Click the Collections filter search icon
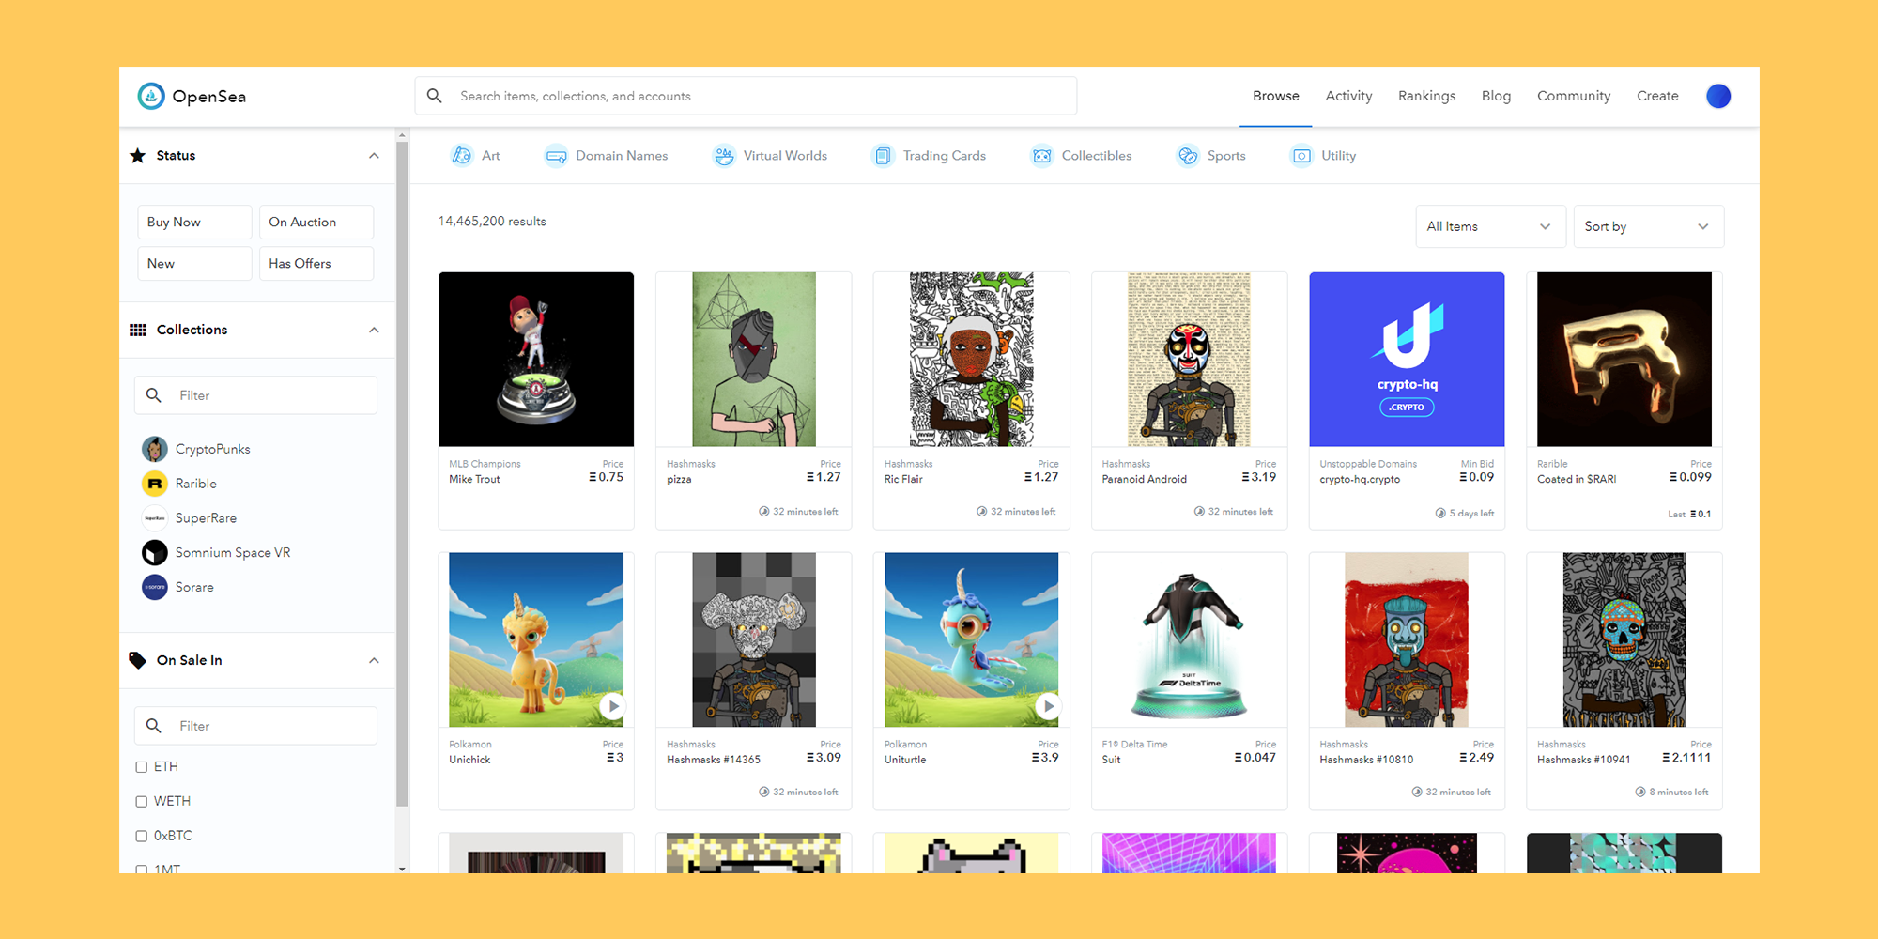The image size is (1878, 939). click(154, 395)
